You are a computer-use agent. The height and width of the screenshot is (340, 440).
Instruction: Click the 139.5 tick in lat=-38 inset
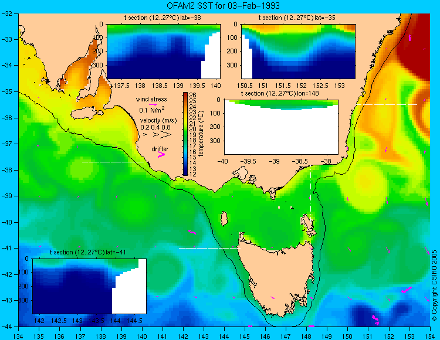197,86
